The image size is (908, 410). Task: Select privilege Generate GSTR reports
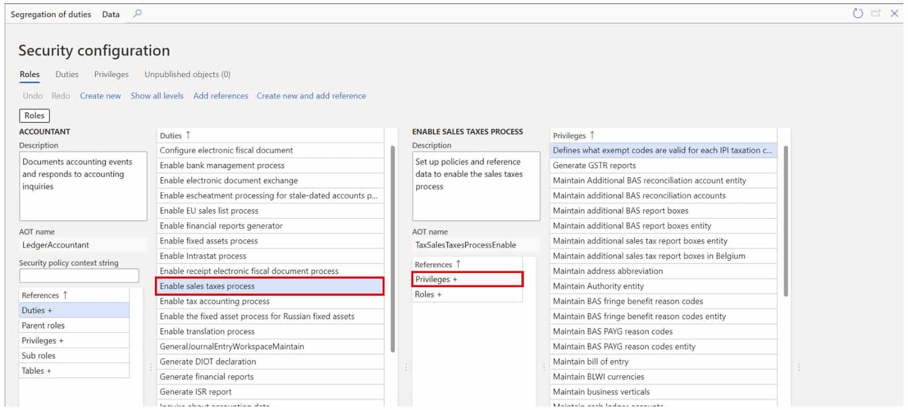coord(663,165)
